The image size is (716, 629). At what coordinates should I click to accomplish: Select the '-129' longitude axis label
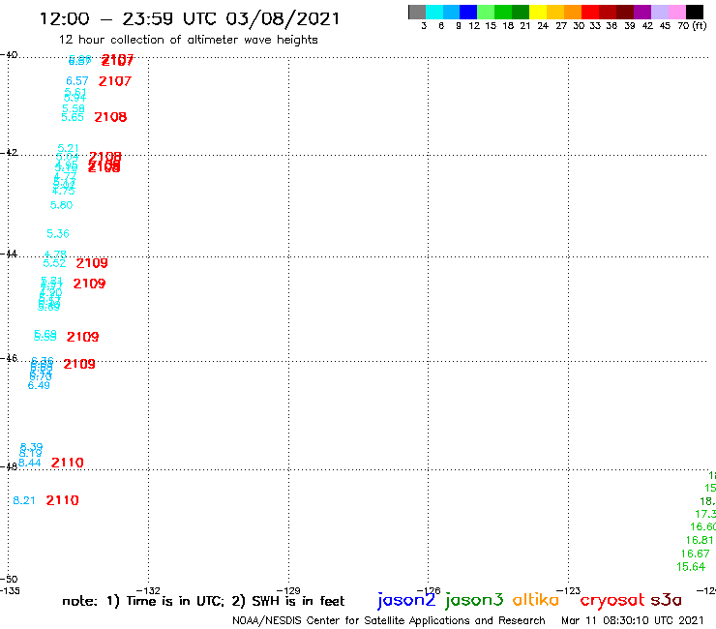288,590
